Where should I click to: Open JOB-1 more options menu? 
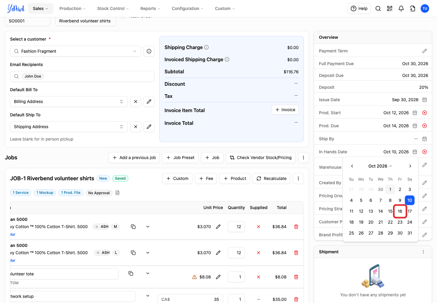pos(298,178)
